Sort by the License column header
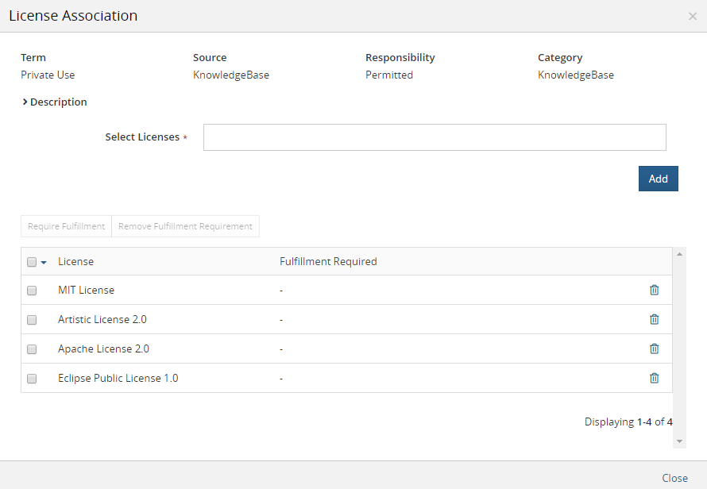This screenshot has width=707, height=489. click(76, 260)
